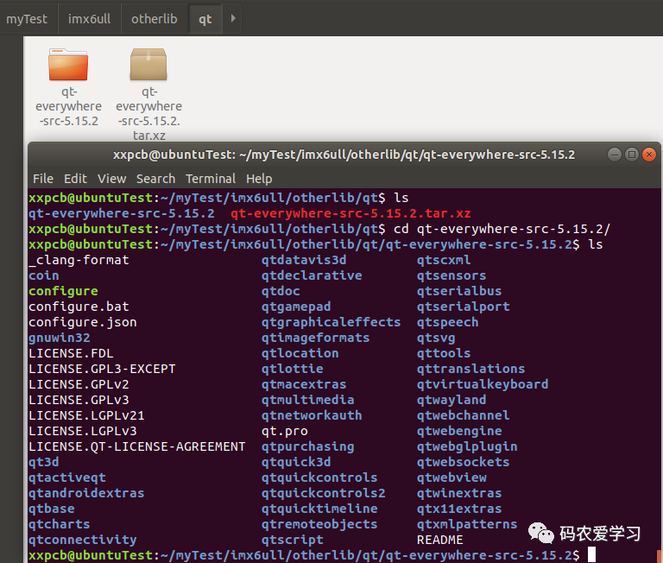Click the qtquick3d directory entry
This screenshot has height=563, width=663.
[x=296, y=462]
